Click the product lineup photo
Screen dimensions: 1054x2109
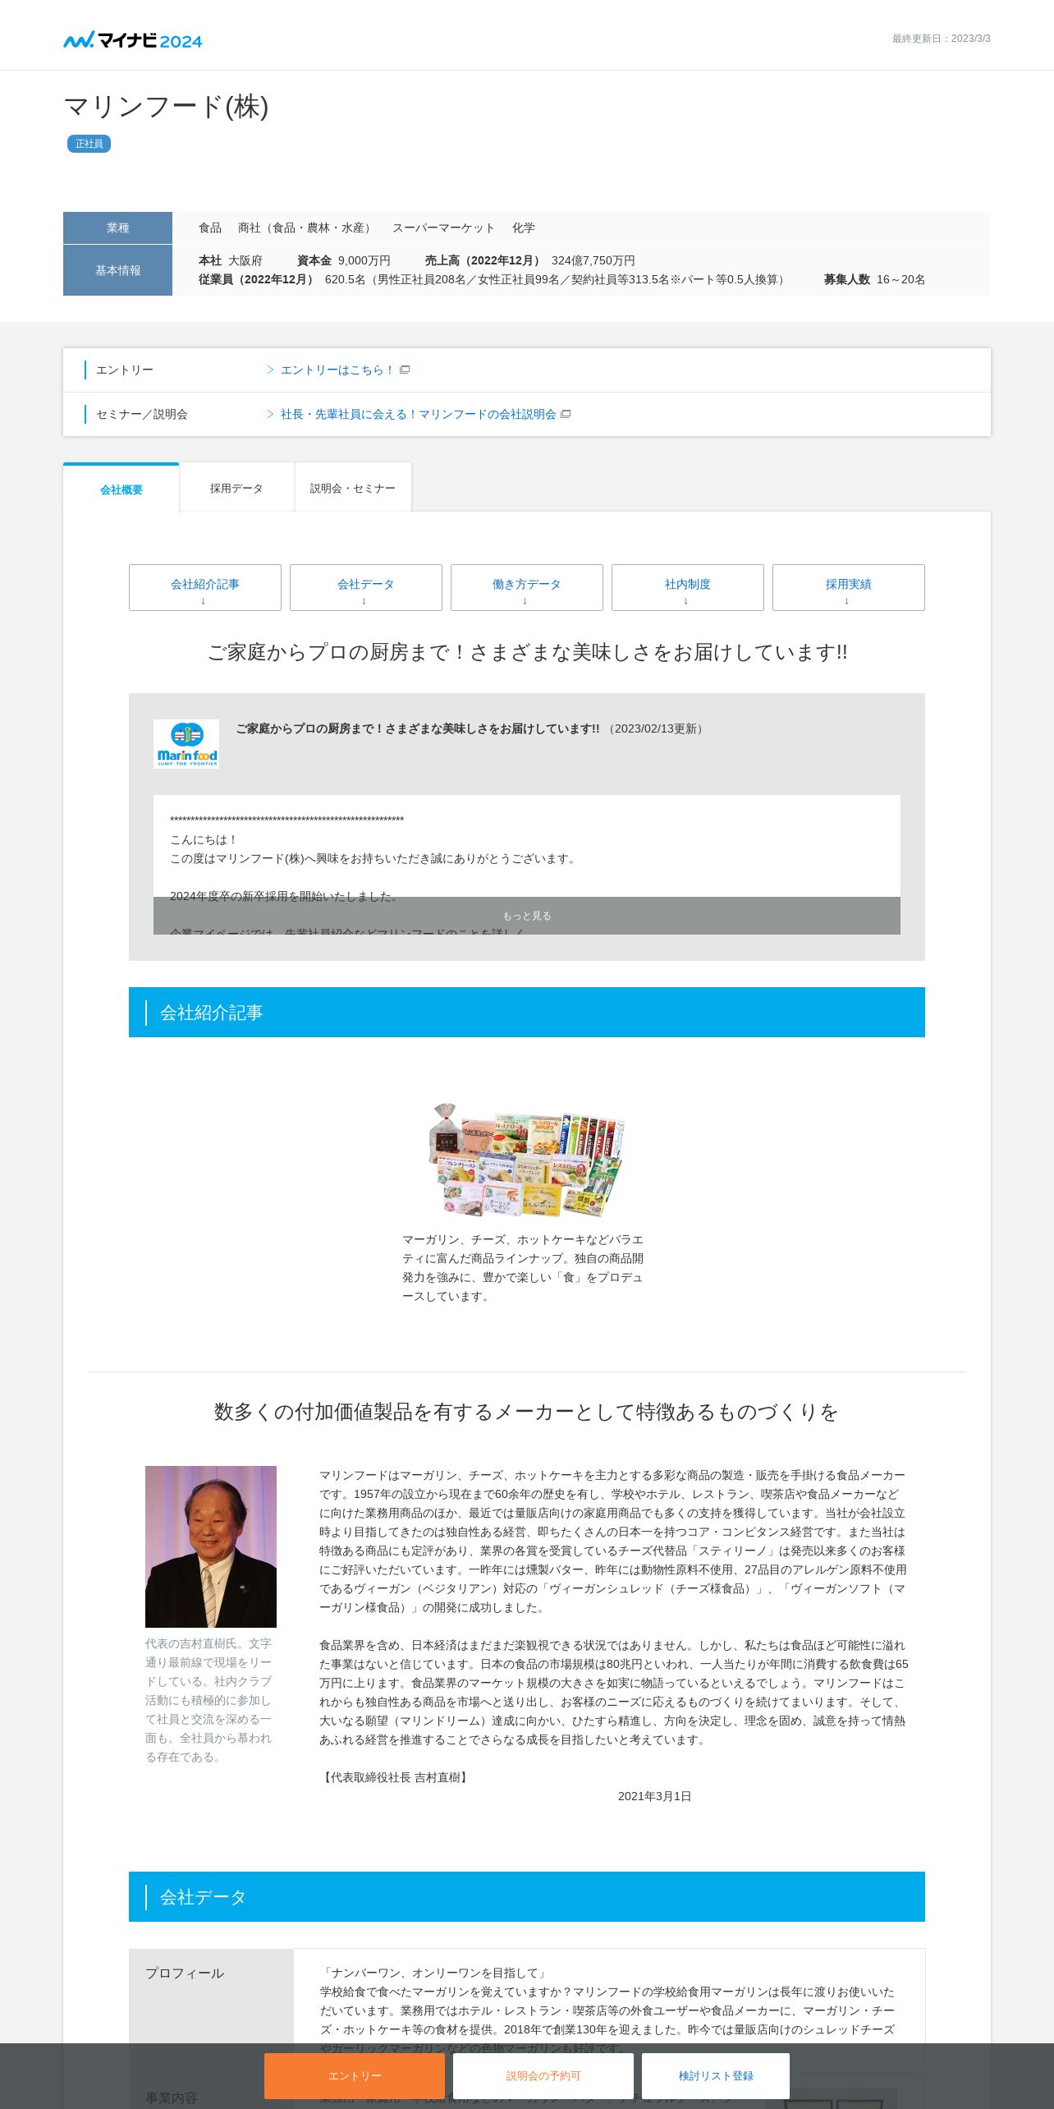527,1160
